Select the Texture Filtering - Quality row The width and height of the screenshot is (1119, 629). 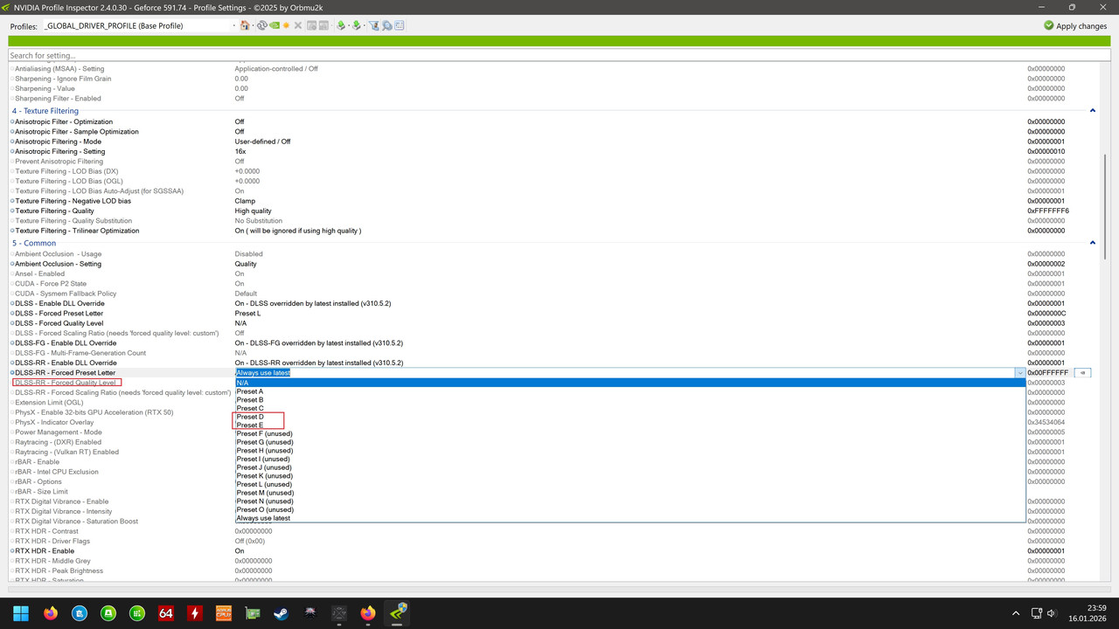click(x=555, y=211)
